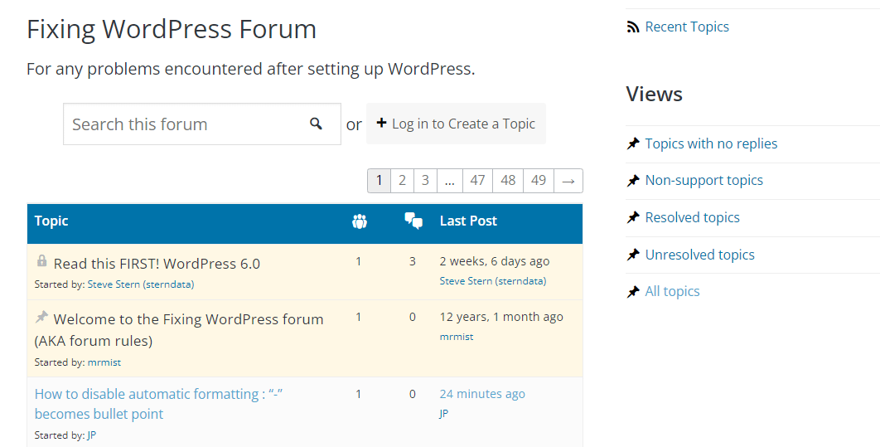Viewport: 880px width, 447px height.
Task: Select page 1 in pagination
Action: pyautogui.click(x=379, y=181)
